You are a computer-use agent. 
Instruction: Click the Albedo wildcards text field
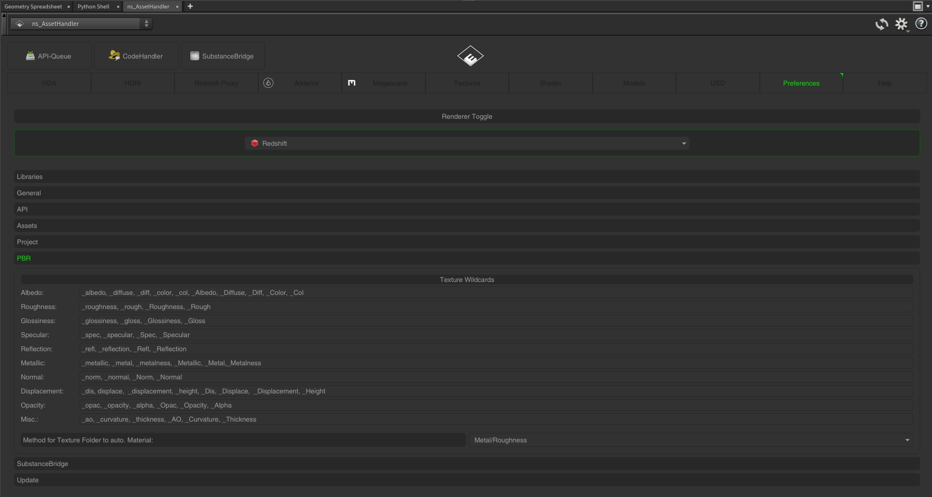pyautogui.click(x=495, y=293)
